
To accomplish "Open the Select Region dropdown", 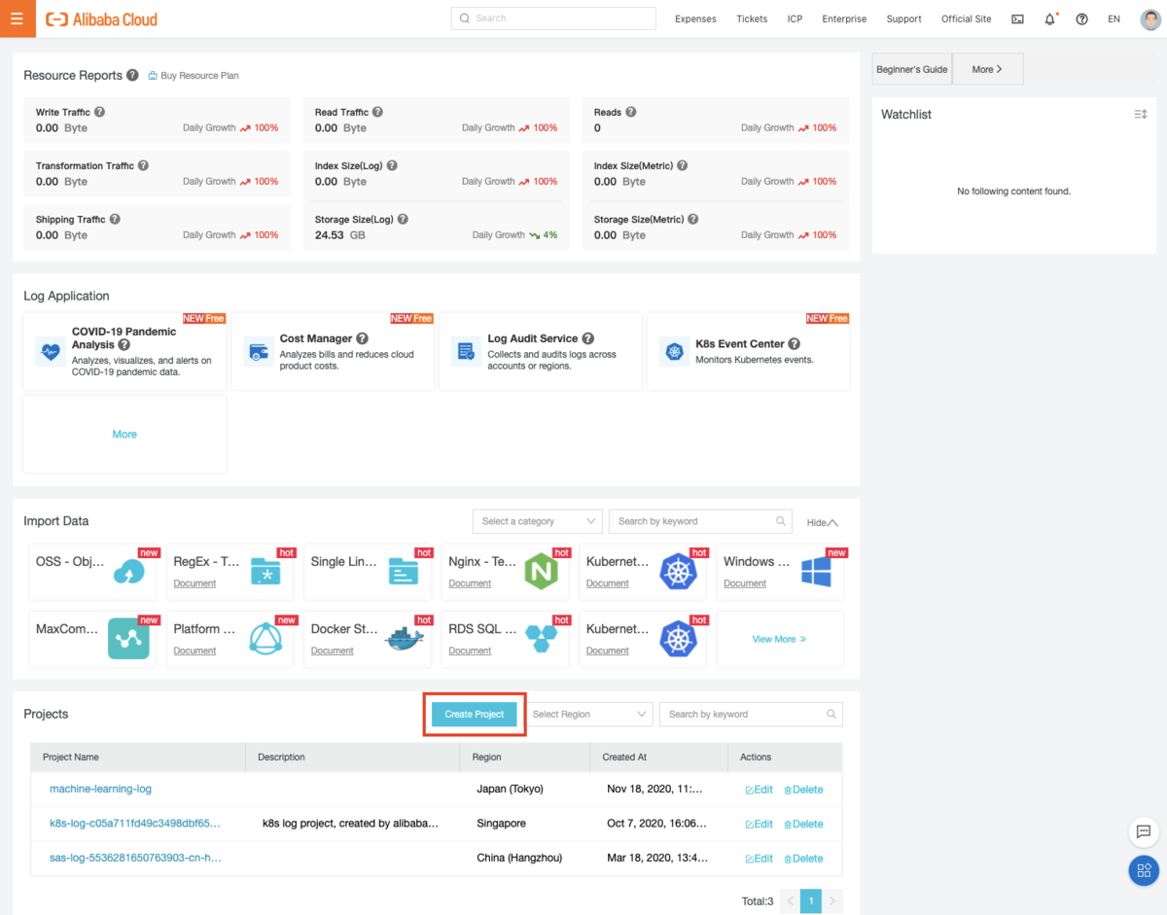I will point(587,714).
